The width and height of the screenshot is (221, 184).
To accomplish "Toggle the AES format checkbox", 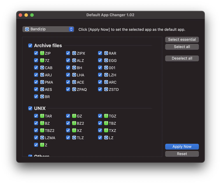I will point(36,89).
